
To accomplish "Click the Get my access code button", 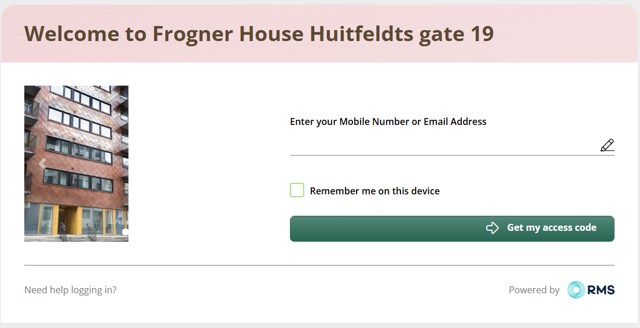I will pyautogui.click(x=452, y=229).
